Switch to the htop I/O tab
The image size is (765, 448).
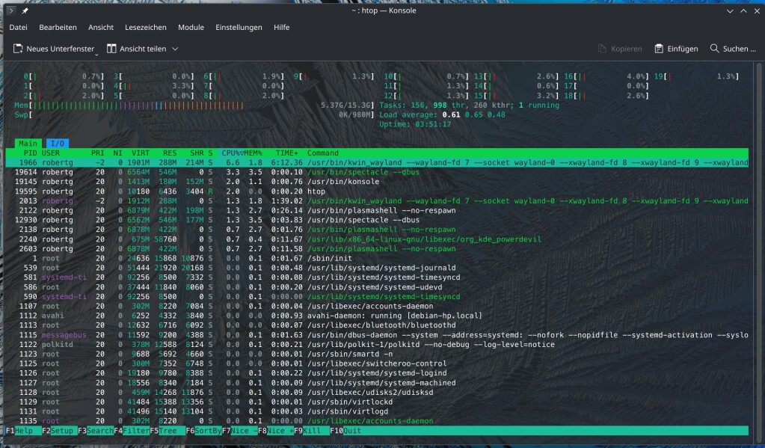56,143
